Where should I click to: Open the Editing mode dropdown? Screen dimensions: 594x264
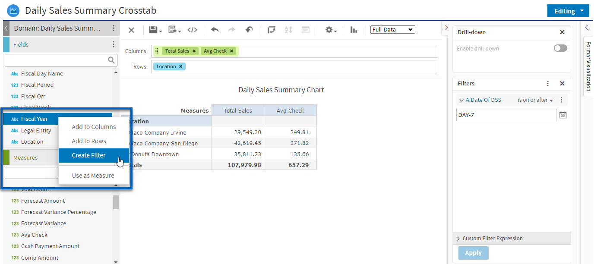[568, 11]
